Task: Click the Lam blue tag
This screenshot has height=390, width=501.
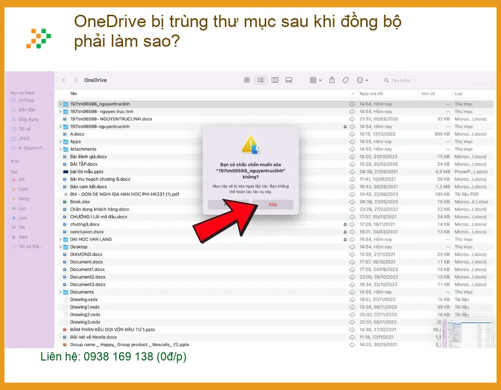Action: pyautogui.click(x=20, y=218)
